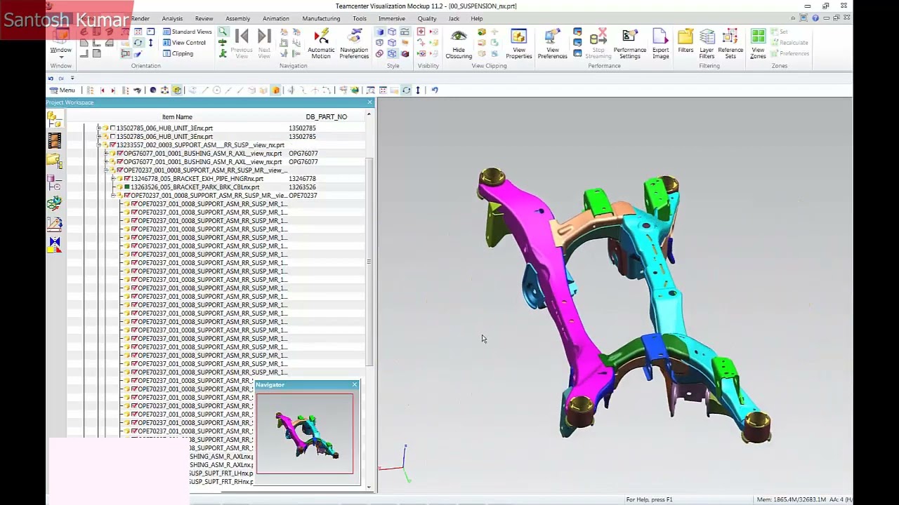Uncheck first OPG76077 BUSHING_ASM_R_AXL checkbox
899x505 pixels.
point(119,154)
